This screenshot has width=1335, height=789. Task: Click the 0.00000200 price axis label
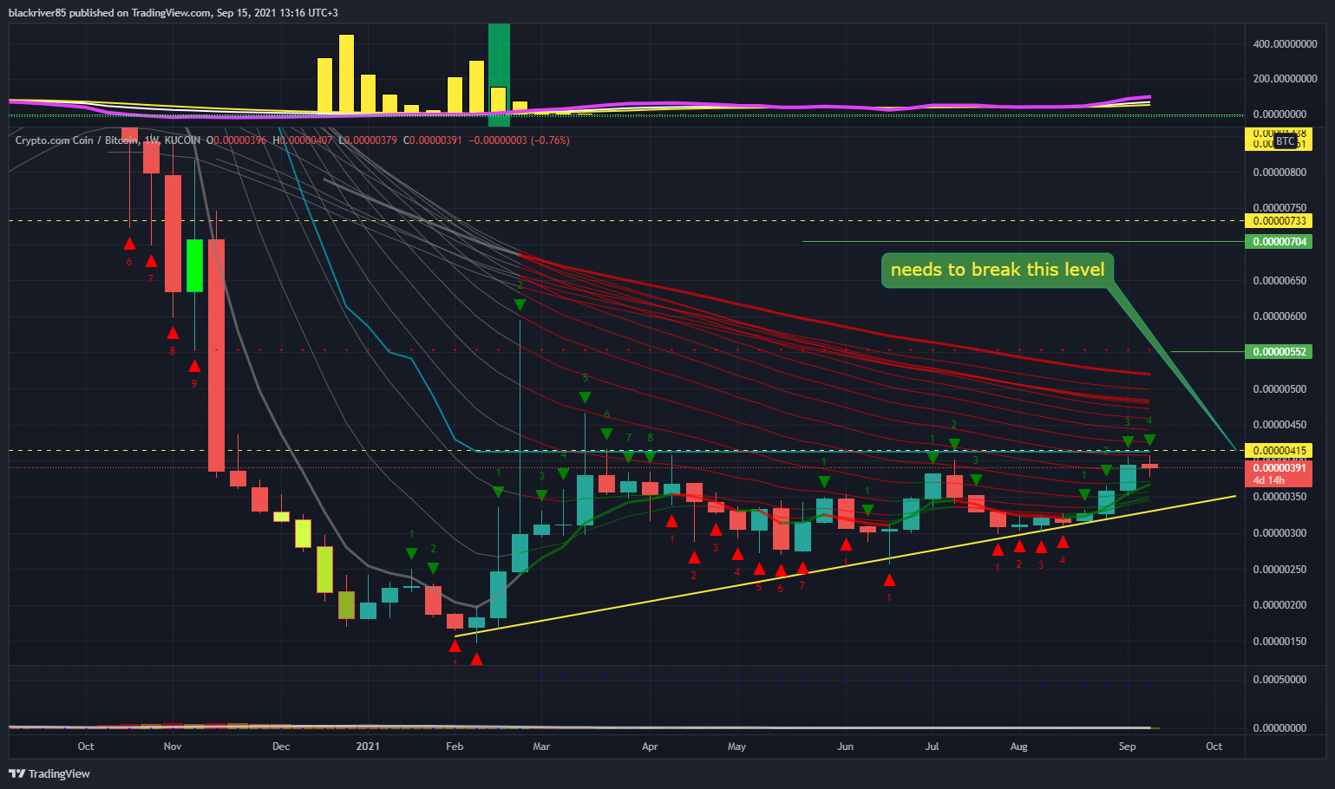(x=1279, y=605)
